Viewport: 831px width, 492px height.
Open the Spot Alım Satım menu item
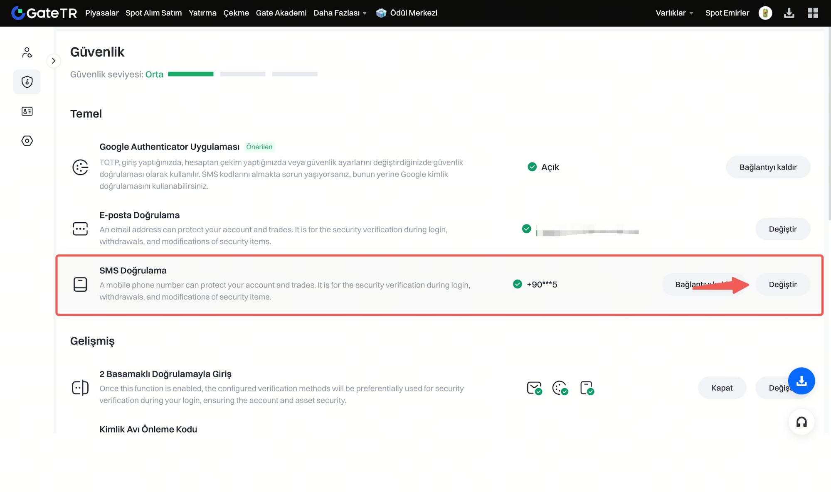coord(153,13)
